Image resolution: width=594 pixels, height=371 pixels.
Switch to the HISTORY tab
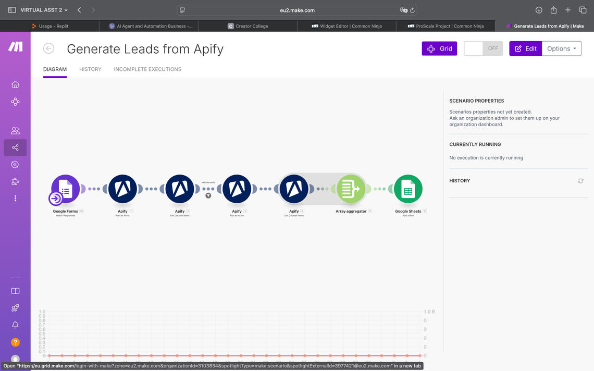[x=90, y=69]
